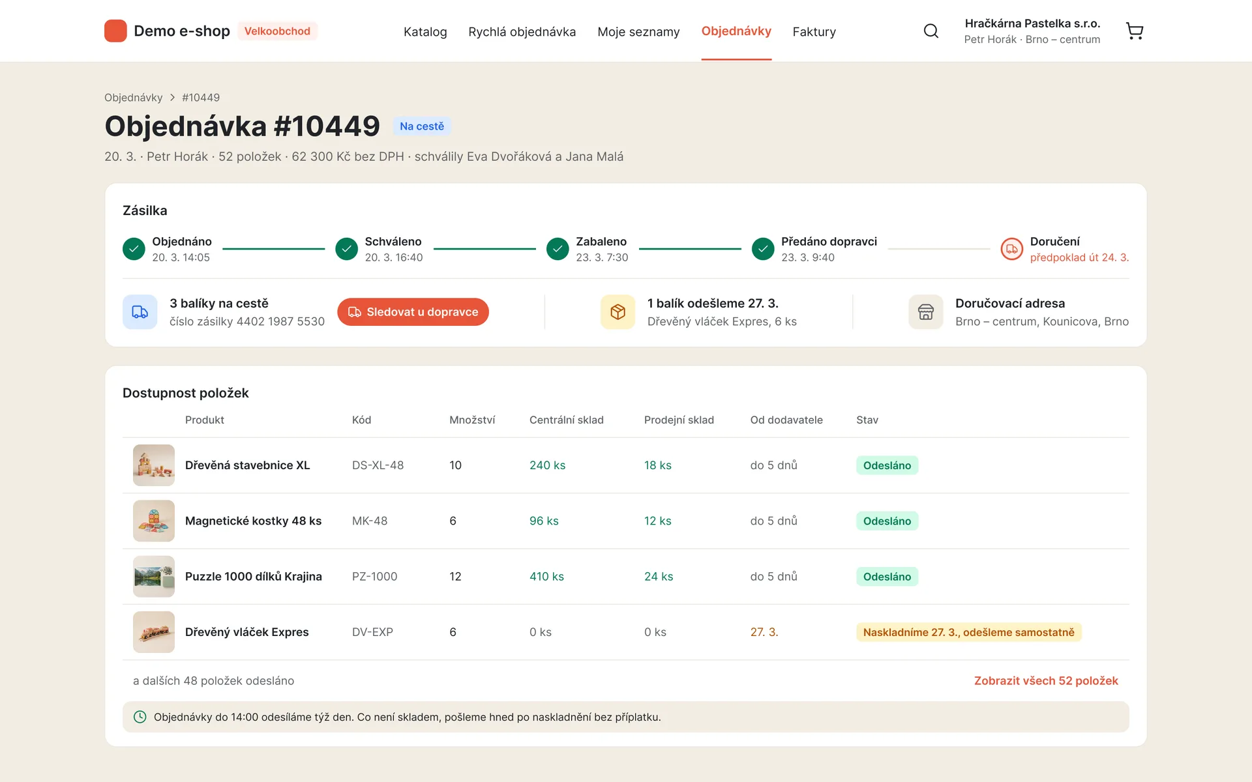The image size is (1252, 782).
Task: Click the Odesláno badge for Dřevěná stavebnice
Action: pos(887,465)
